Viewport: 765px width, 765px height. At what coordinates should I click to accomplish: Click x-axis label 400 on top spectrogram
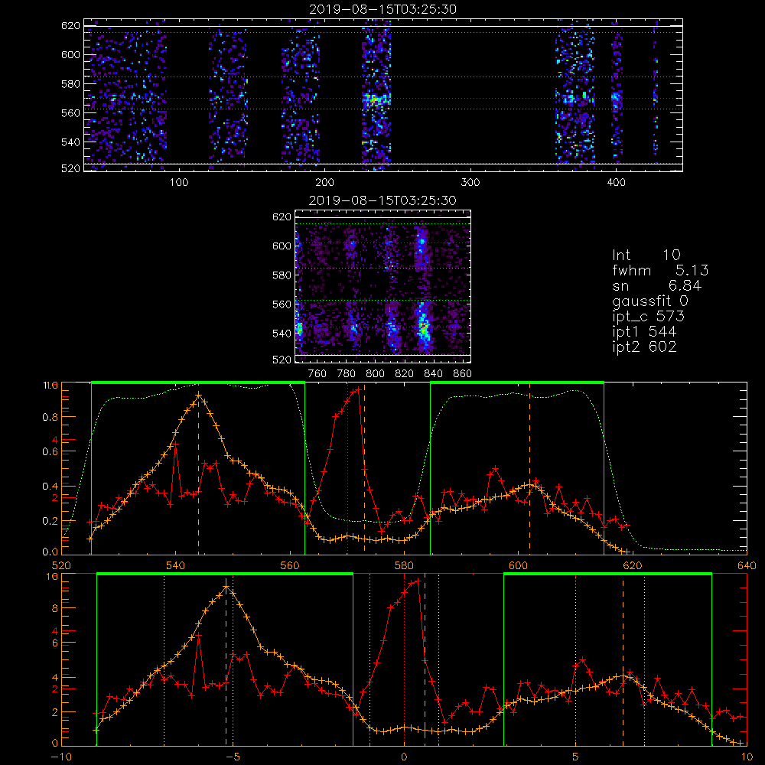tap(616, 183)
